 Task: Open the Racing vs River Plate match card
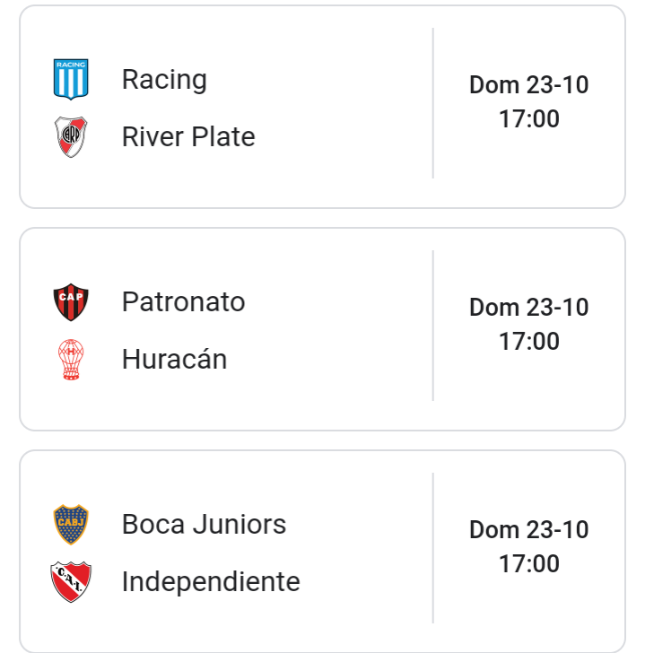[x=322, y=107]
